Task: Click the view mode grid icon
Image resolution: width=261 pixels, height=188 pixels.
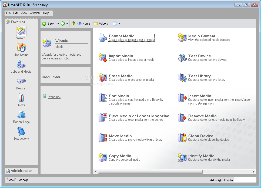Action: tap(115, 23)
